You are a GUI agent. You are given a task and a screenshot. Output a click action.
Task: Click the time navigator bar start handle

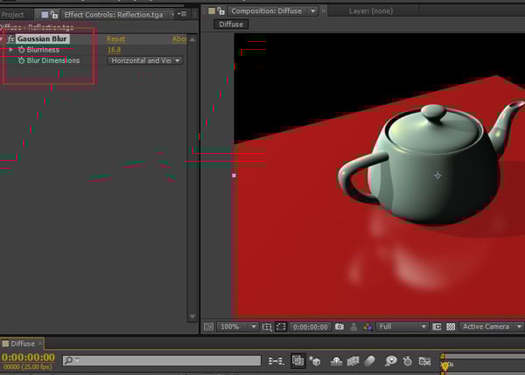(443, 357)
